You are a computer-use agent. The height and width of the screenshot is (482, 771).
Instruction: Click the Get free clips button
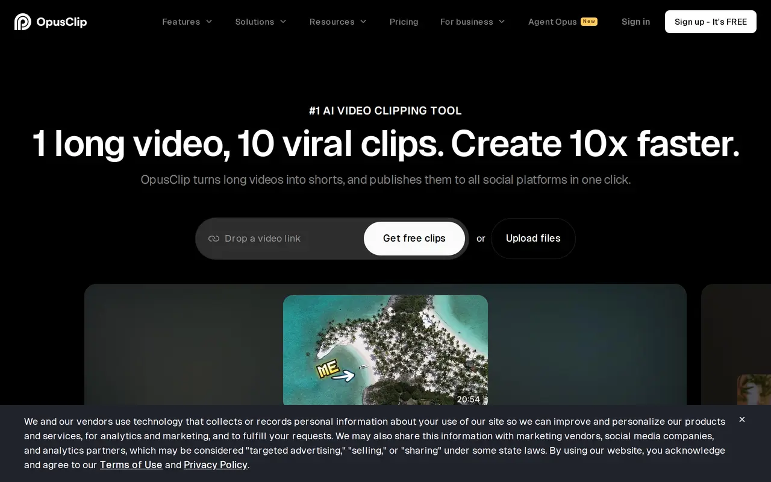[414, 239]
